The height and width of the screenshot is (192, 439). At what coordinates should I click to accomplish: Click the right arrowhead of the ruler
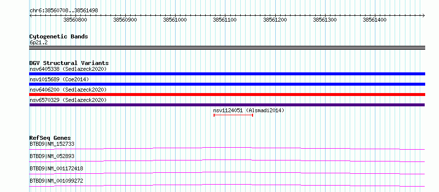[x=423, y=15]
